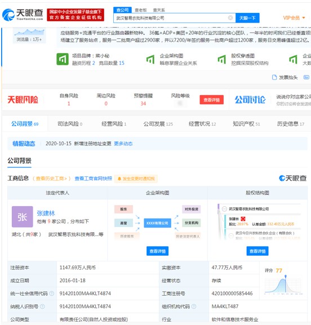The height and width of the screenshot is (325, 311).
Task: Select the 查公司 search tab
Action: (x=122, y=10)
